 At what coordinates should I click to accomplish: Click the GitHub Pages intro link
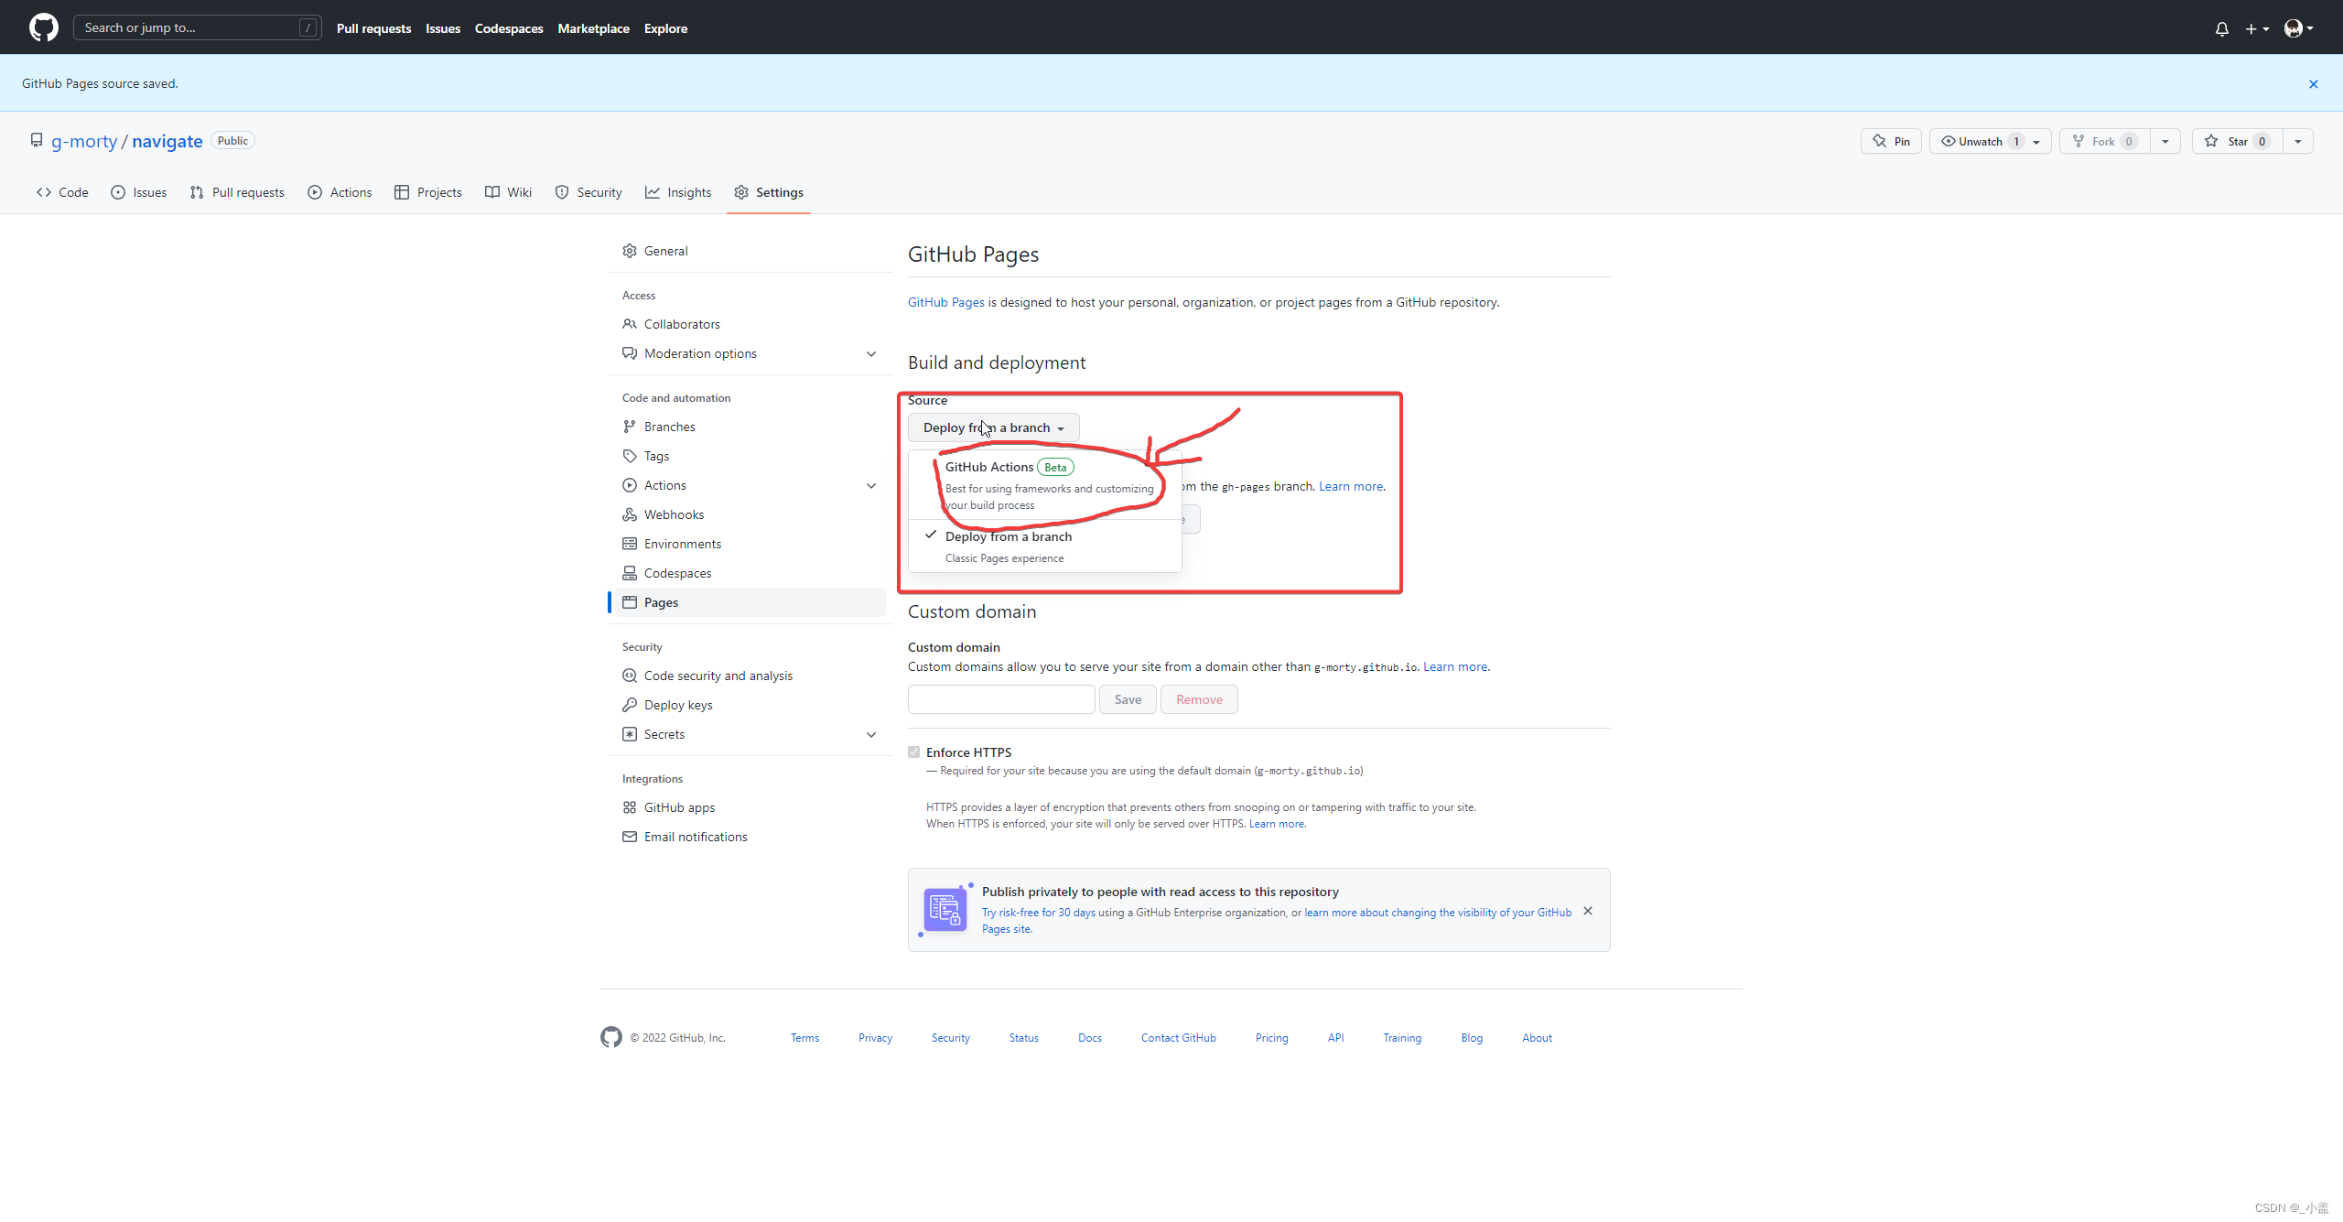click(x=945, y=302)
